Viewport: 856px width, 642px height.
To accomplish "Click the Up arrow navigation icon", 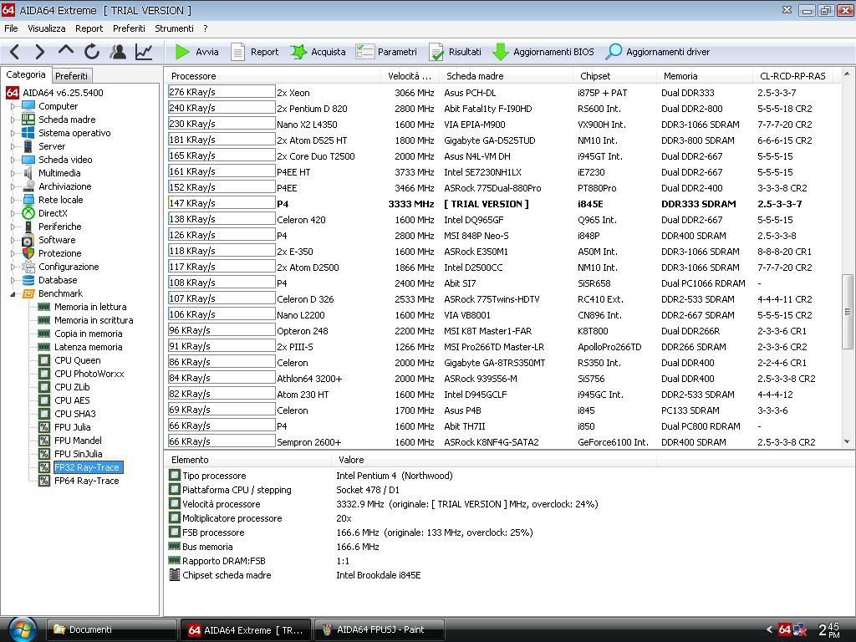I will click(x=66, y=52).
